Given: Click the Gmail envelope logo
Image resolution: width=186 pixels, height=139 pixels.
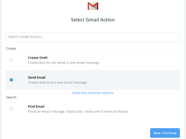Looking at the screenshot, I should (93, 6).
